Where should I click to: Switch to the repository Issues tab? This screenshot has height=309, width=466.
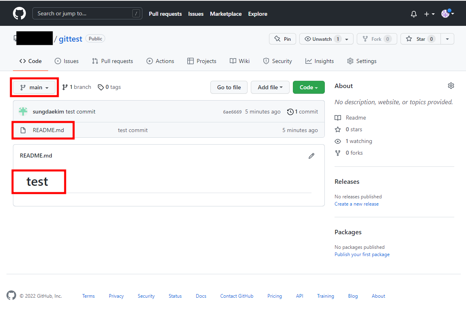pos(67,61)
